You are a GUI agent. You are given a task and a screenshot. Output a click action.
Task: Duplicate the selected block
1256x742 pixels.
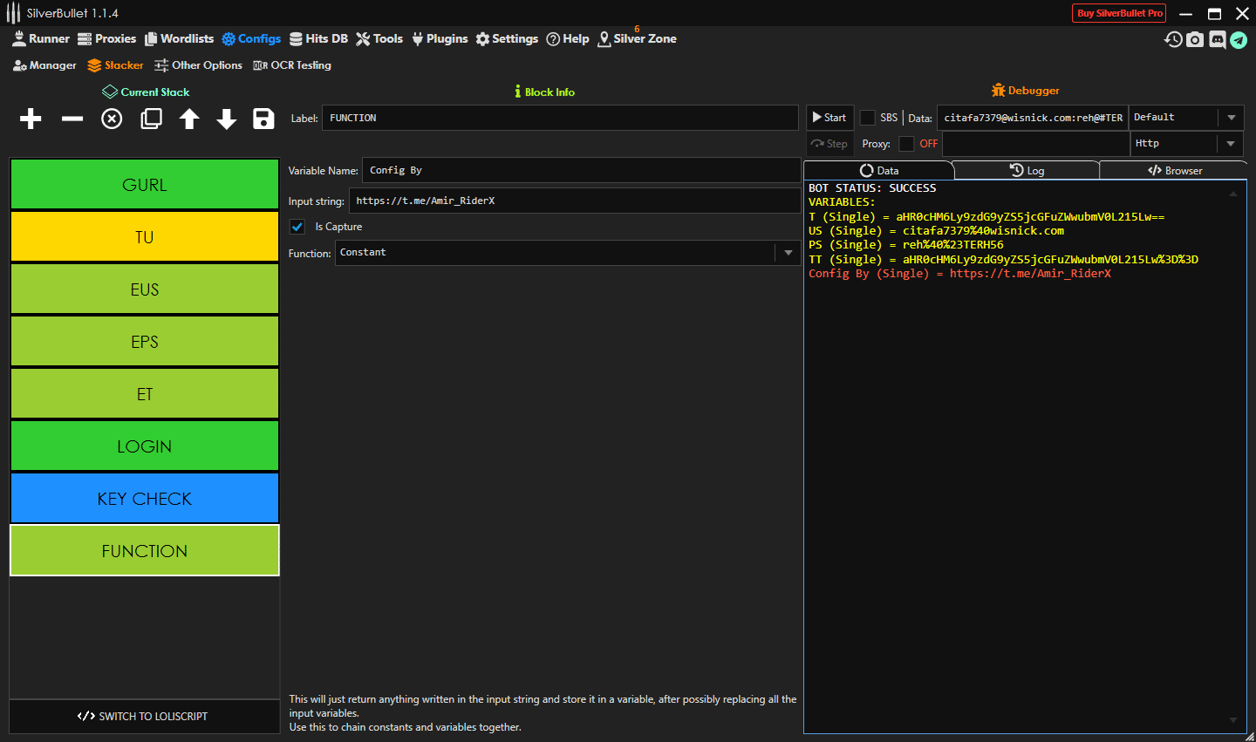(151, 119)
